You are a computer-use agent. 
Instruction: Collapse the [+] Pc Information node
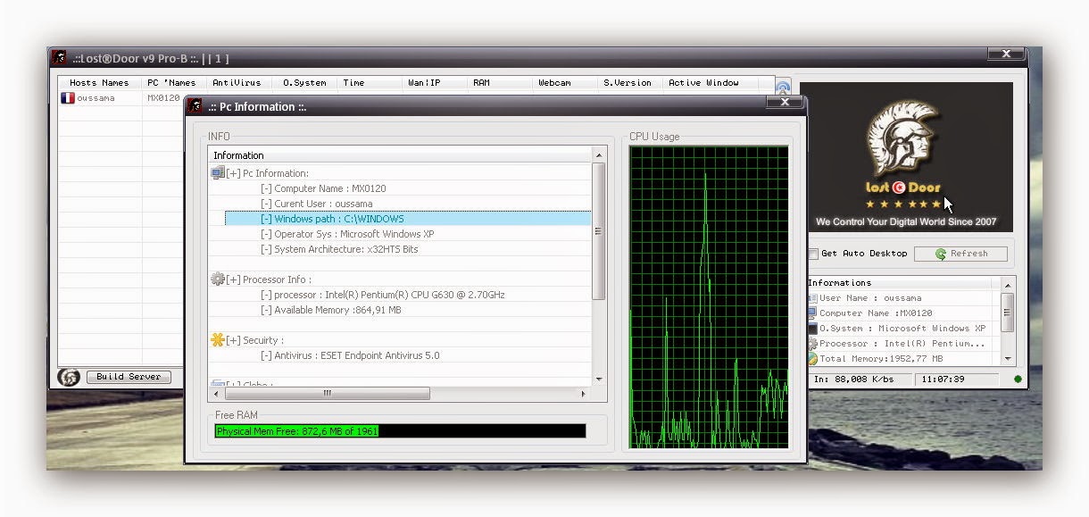pos(233,173)
